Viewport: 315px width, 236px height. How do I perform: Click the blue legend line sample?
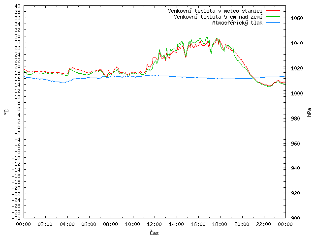pyautogui.click(x=273, y=23)
